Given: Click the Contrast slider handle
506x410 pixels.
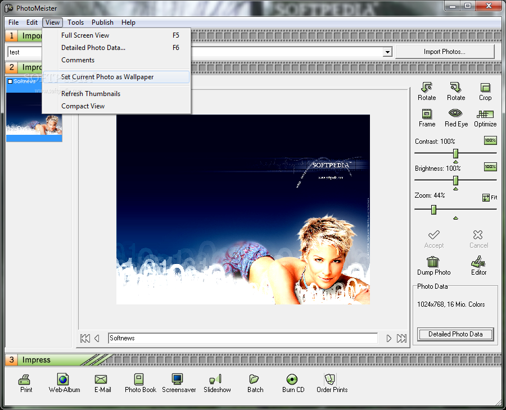Looking at the screenshot, I should tap(455, 153).
